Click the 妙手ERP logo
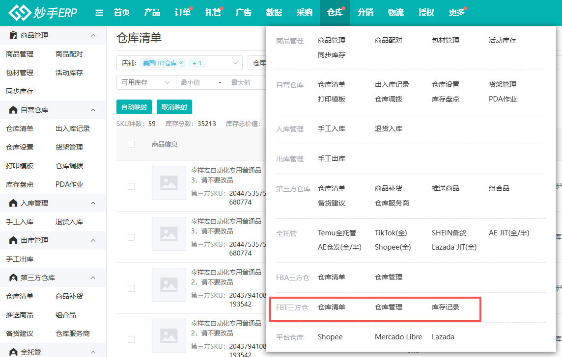Screen dimensions: 562x357 coord(43,13)
